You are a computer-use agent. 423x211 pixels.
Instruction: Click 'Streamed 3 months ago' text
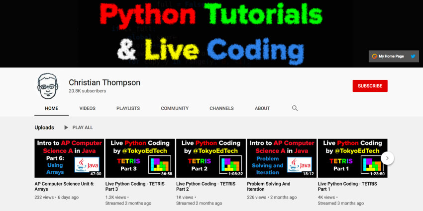(341, 203)
